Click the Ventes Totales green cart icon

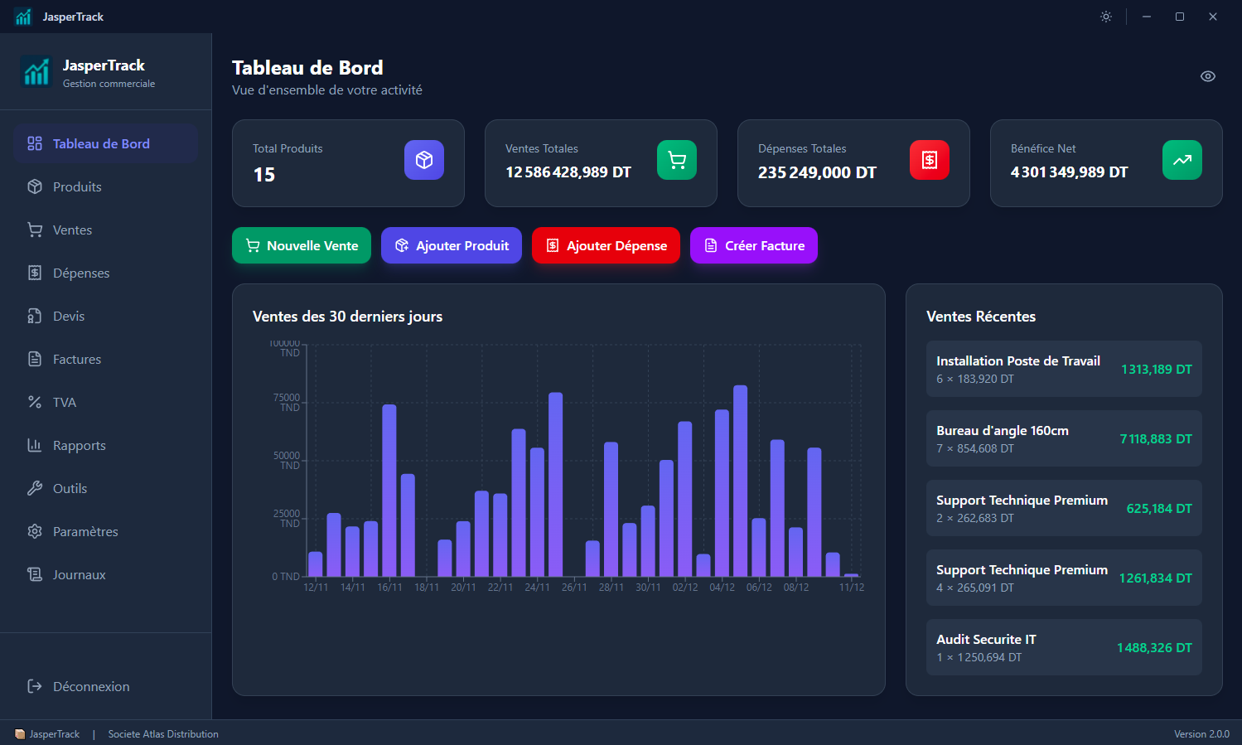(x=677, y=160)
